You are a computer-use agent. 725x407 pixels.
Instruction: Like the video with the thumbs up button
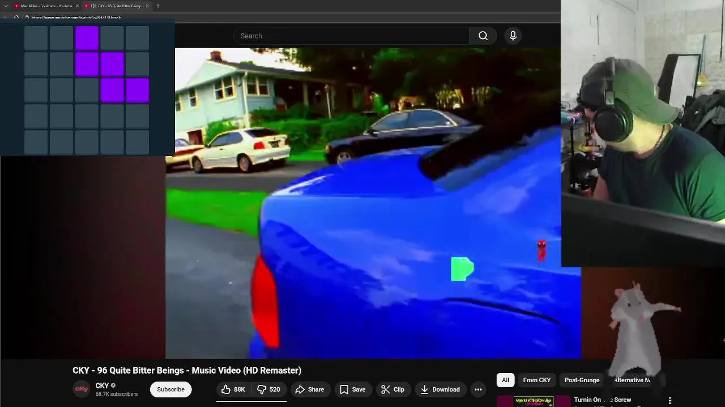point(233,389)
